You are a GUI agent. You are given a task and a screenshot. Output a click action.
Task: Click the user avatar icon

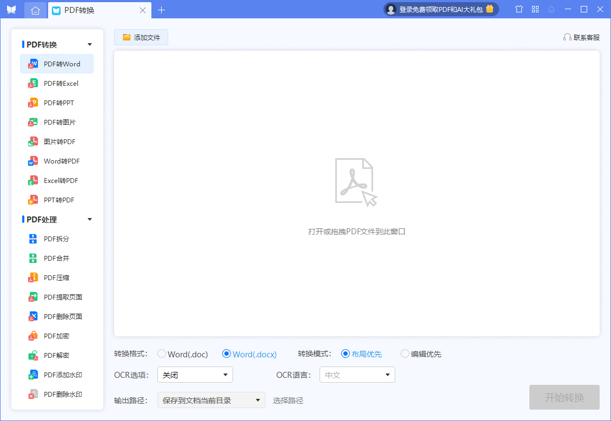click(x=391, y=9)
